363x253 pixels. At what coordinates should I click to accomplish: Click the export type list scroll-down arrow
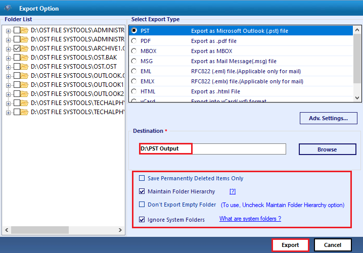pos(357,97)
